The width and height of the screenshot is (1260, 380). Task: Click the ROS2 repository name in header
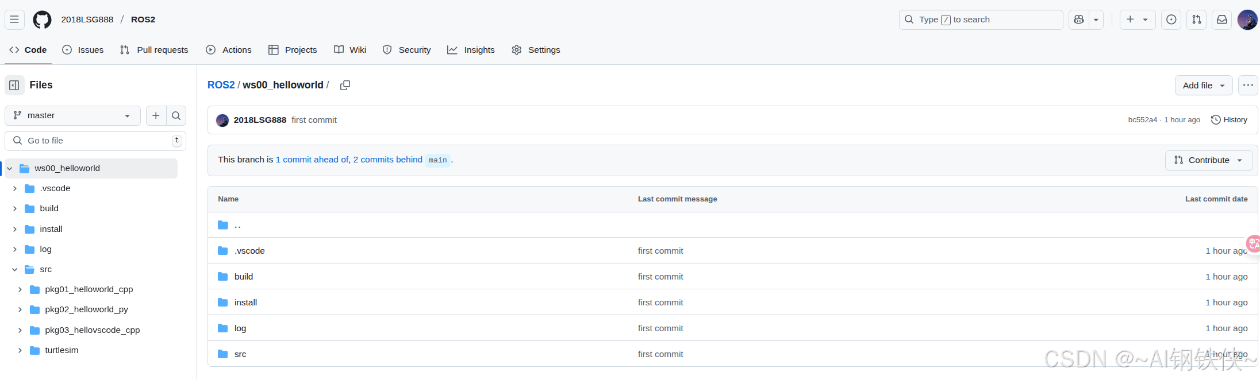pyautogui.click(x=143, y=20)
